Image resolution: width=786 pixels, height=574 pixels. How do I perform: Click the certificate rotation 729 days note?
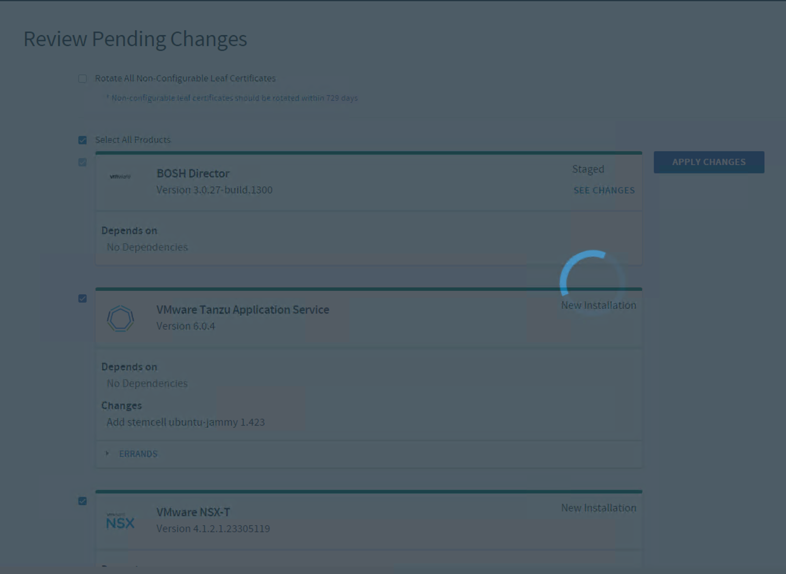pyautogui.click(x=232, y=98)
